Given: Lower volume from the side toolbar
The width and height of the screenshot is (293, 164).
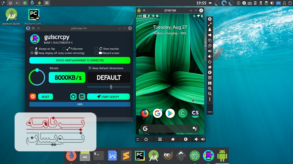Looking at the screenshot, I should coord(210,56).
